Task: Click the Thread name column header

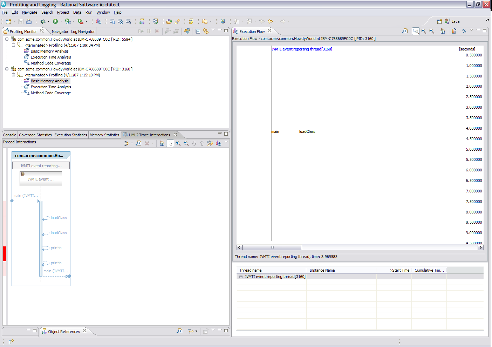Action: click(x=272, y=270)
